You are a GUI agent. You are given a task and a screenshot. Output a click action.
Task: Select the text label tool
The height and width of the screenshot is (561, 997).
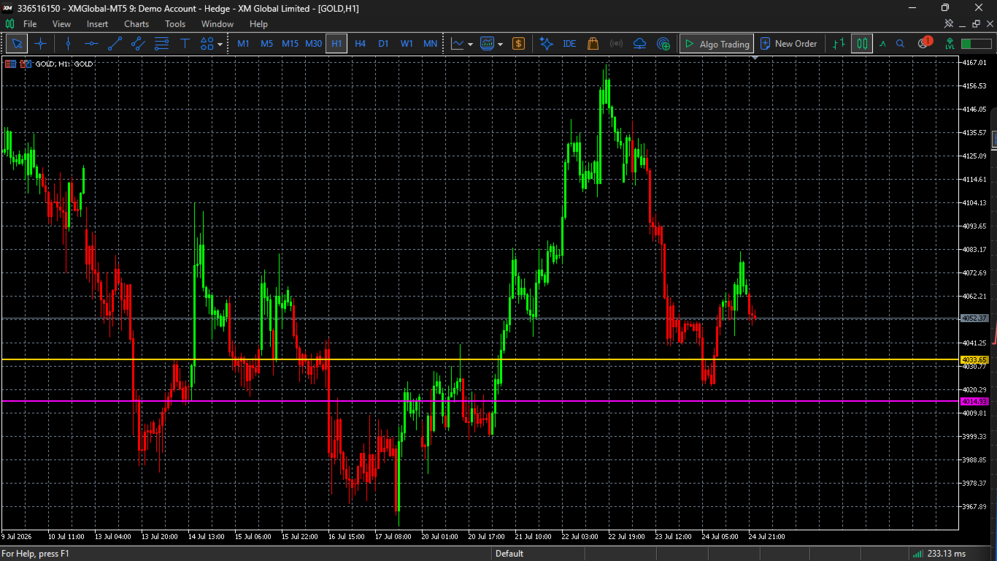click(x=185, y=44)
